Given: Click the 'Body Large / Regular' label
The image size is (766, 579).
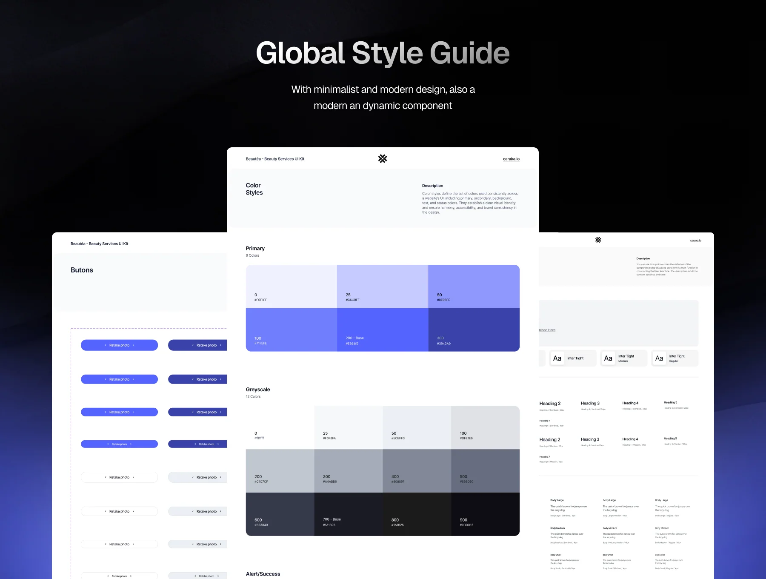Looking at the screenshot, I should pos(667,516).
